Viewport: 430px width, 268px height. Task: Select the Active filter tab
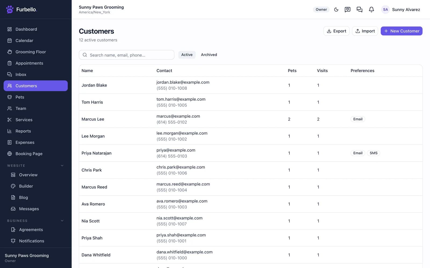pyautogui.click(x=187, y=55)
